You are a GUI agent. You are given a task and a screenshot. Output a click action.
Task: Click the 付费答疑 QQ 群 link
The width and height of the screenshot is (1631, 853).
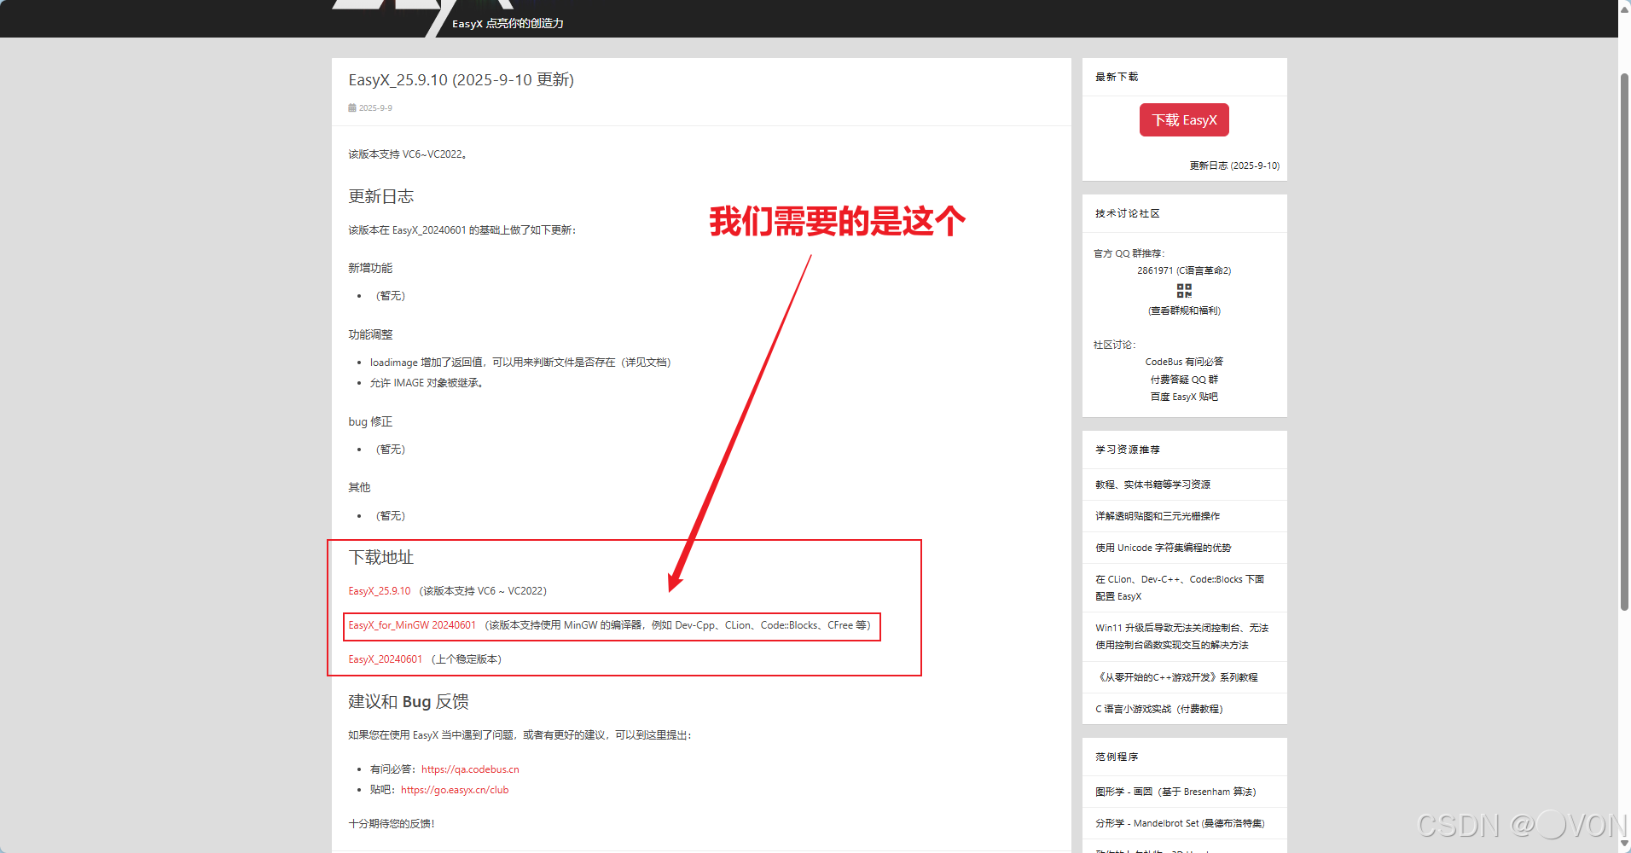tap(1184, 380)
